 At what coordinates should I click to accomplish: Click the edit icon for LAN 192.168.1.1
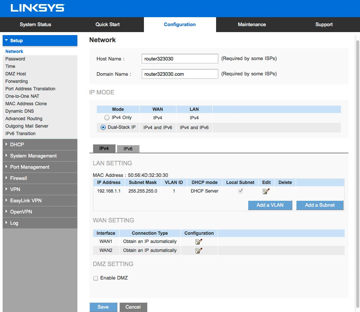tap(266, 191)
